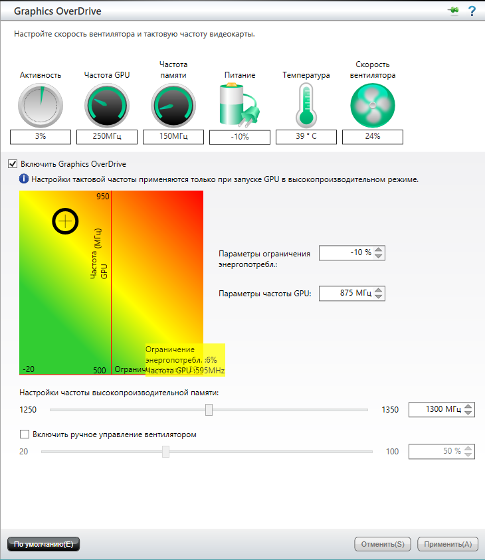This screenshot has width=485, height=560.
Task: Click the Activity gauge dial
Action: pos(41,106)
